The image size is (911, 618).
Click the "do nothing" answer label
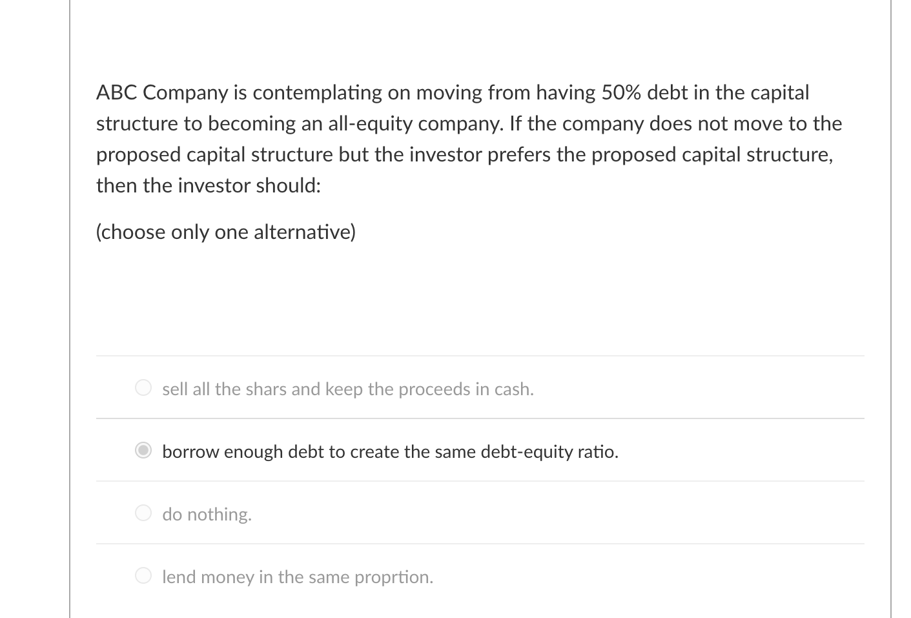207,514
